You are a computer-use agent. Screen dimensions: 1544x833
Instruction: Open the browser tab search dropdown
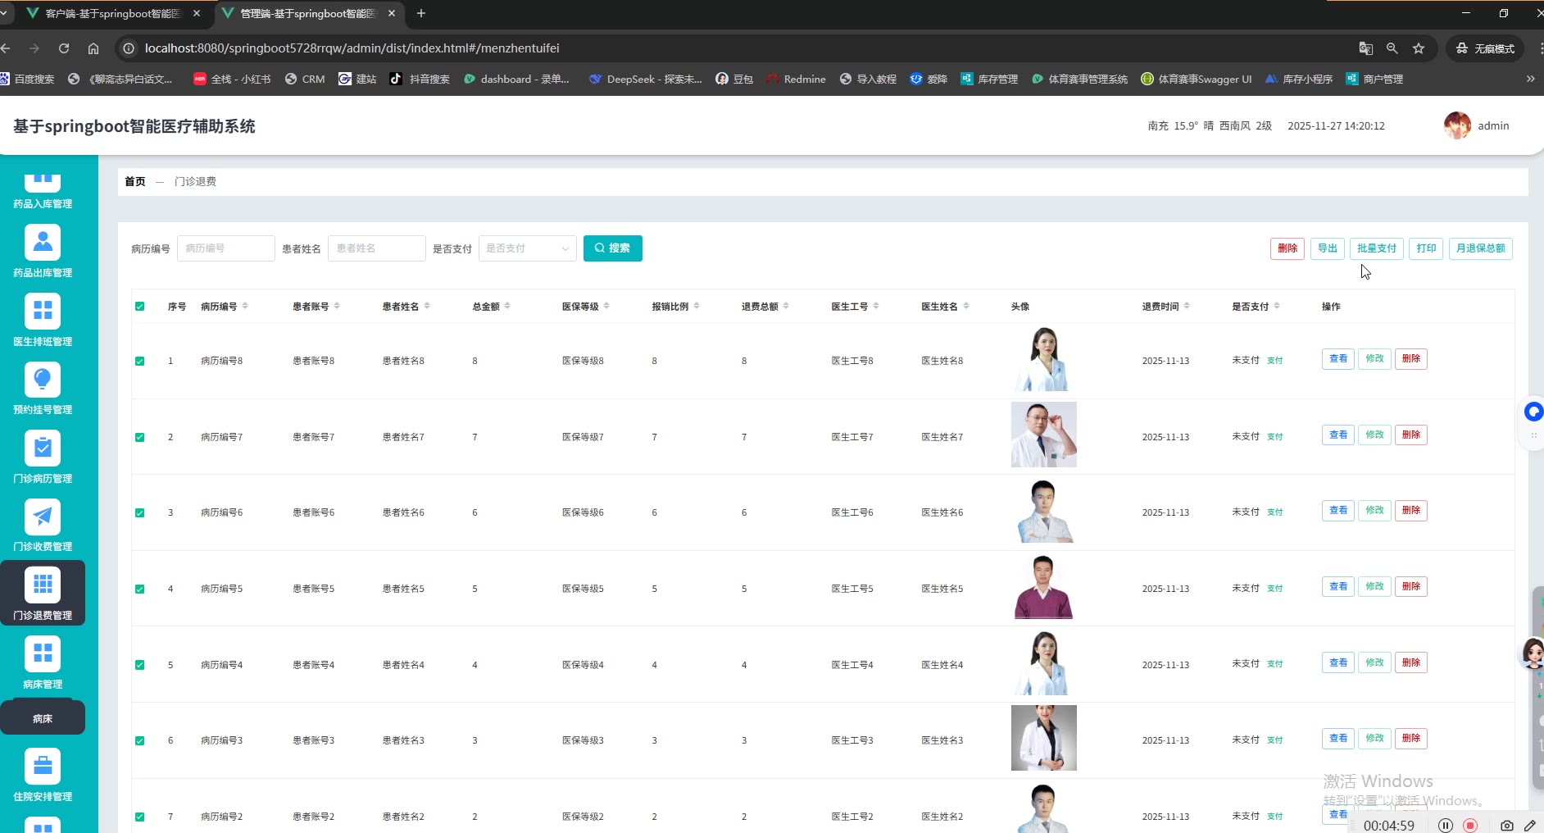point(4,13)
